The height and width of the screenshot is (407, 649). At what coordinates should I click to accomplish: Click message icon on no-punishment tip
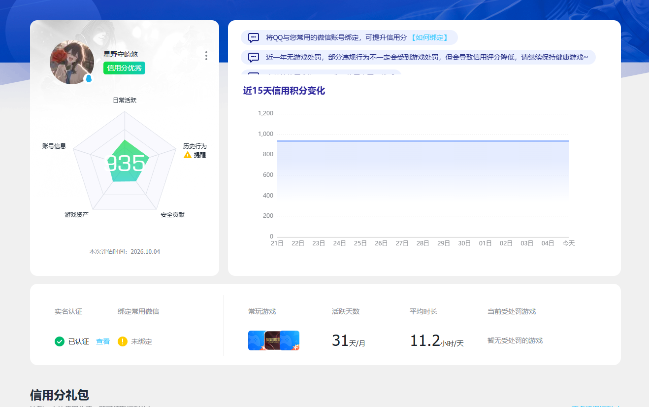[x=254, y=57]
